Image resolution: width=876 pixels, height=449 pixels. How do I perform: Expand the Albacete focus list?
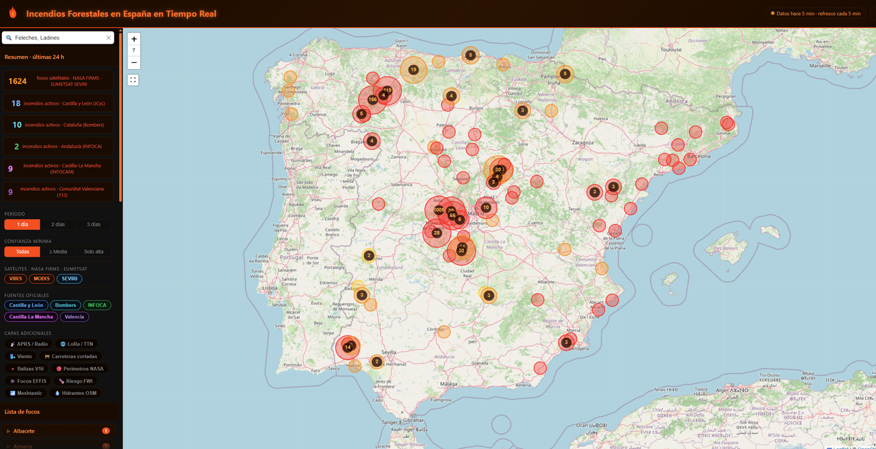point(58,431)
